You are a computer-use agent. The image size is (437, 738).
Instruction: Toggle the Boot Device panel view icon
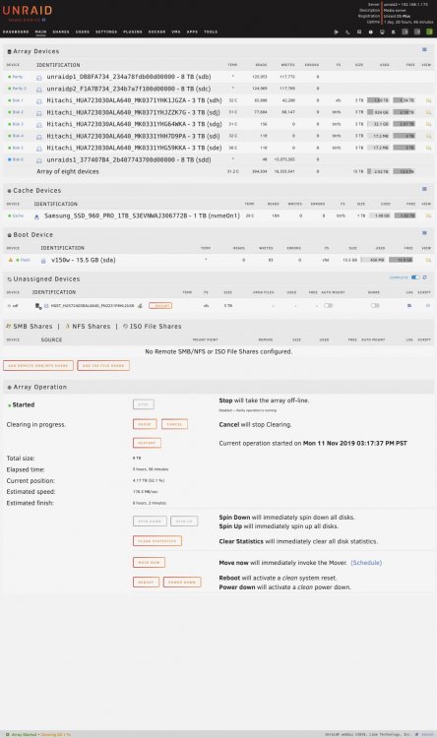[424, 233]
